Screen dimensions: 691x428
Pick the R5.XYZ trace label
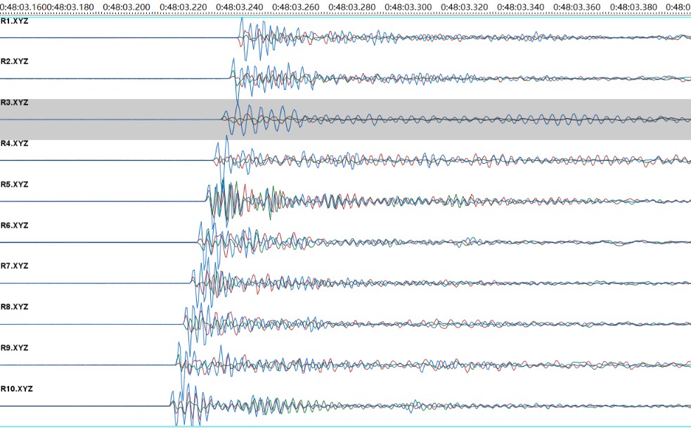coord(14,184)
